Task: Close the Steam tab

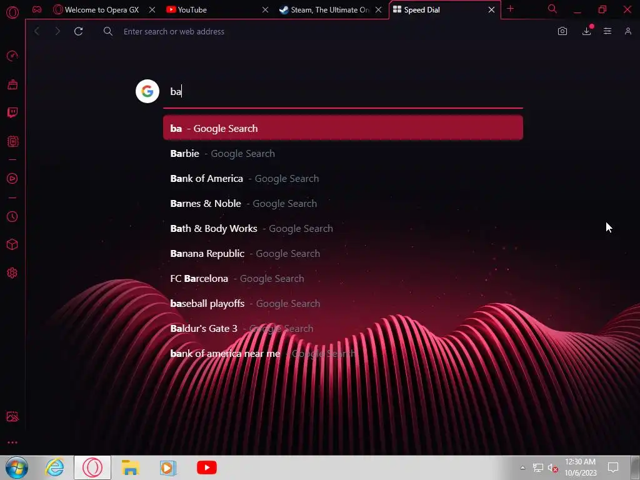Action: click(378, 10)
